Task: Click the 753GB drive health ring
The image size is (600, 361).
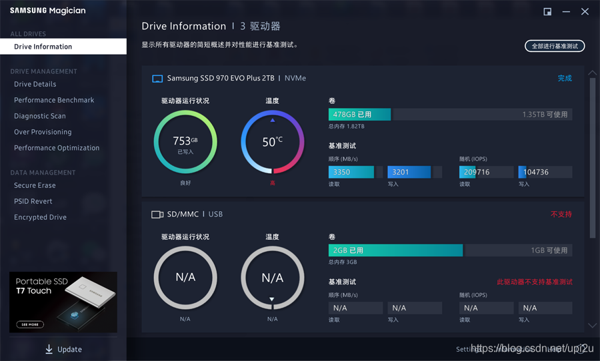Action: click(185, 142)
